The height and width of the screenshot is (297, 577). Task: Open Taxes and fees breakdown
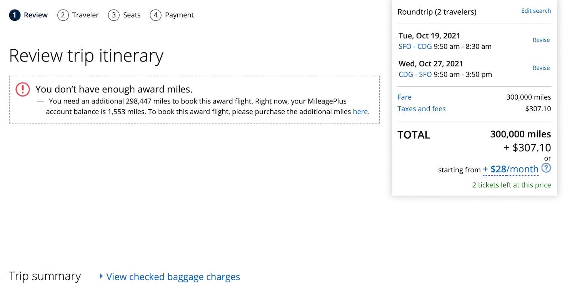click(x=422, y=108)
